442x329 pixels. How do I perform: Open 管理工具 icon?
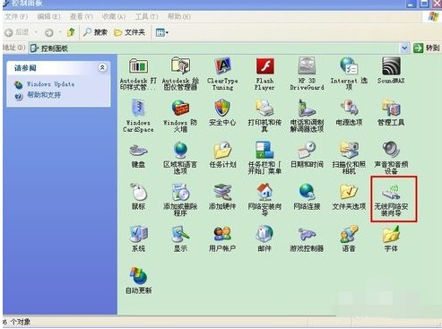coord(391,108)
